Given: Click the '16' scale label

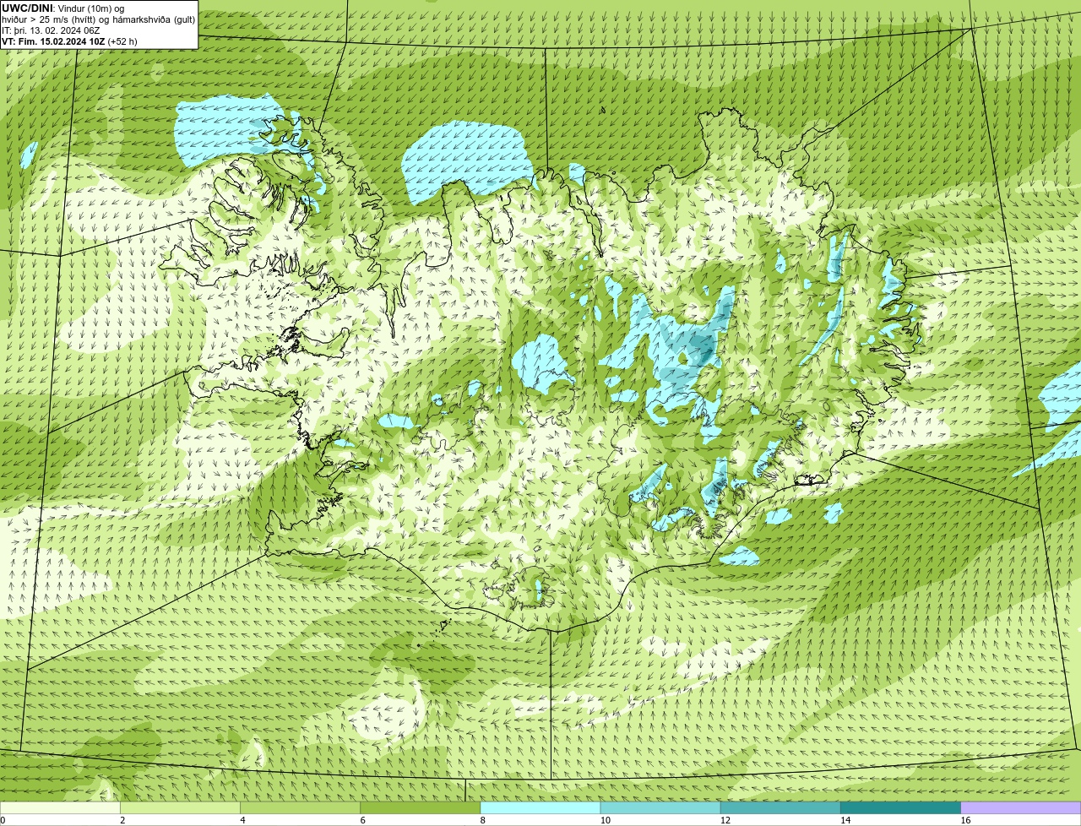Looking at the screenshot, I should click(x=965, y=820).
